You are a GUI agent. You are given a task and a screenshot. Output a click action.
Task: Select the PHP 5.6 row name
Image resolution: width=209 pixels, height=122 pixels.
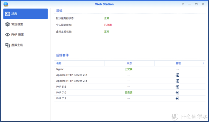(x=61, y=87)
